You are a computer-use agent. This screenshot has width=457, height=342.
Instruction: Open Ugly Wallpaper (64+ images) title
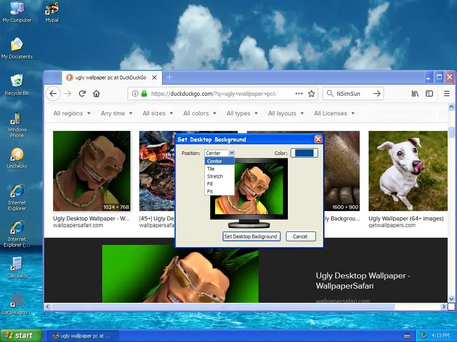click(406, 219)
